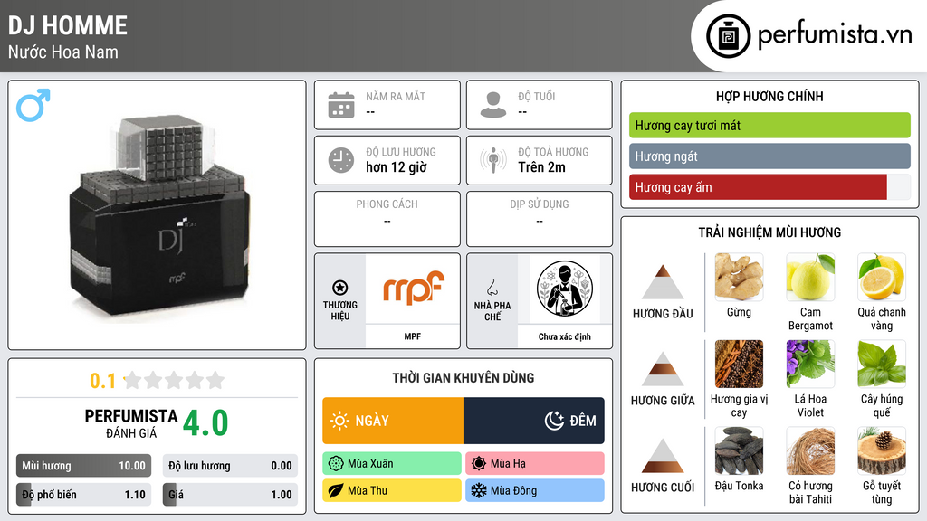Click the 0.1 user rating number
927x521 pixels.
[x=103, y=381]
